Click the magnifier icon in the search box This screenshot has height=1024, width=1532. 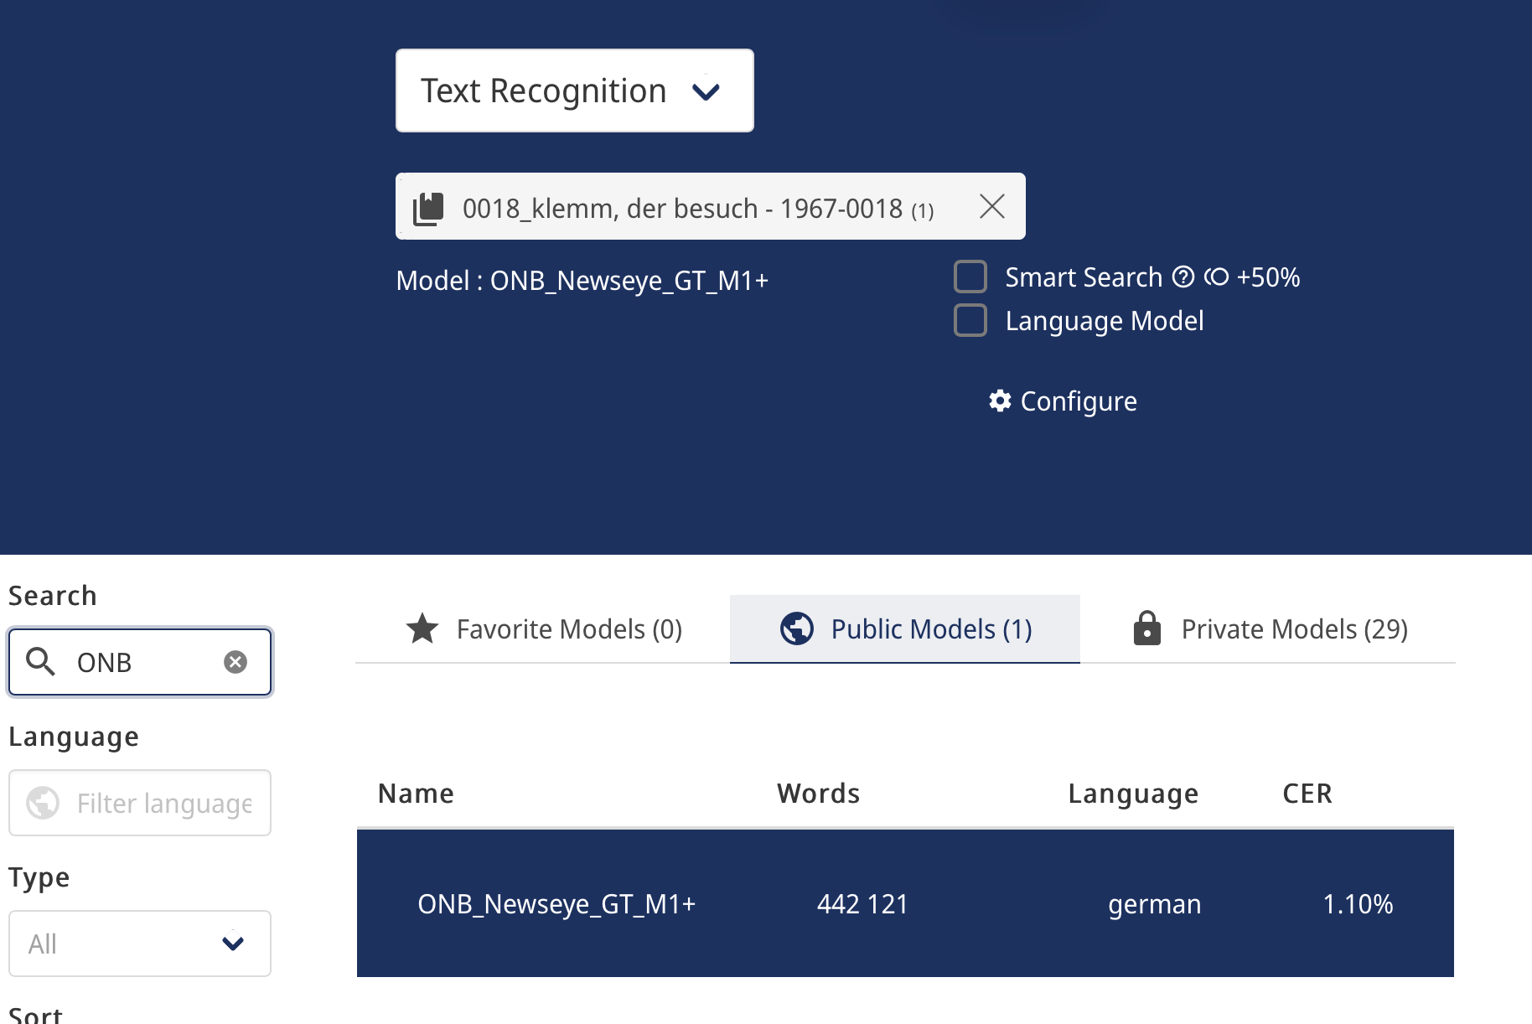pos(40,662)
